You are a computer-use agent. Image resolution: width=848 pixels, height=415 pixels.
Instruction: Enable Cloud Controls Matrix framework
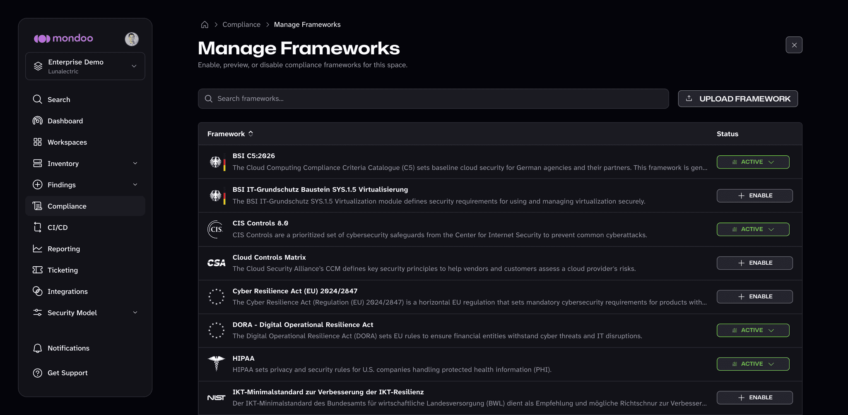click(754, 263)
